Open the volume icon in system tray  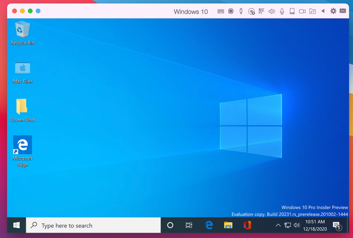297,225
